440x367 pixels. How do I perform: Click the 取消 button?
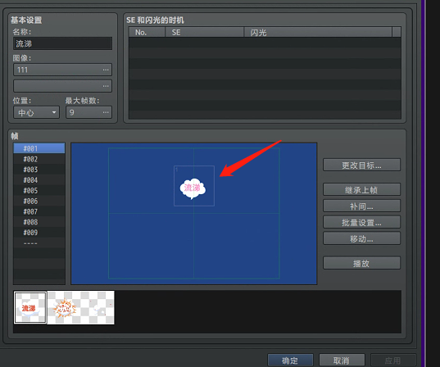[342, 360]
